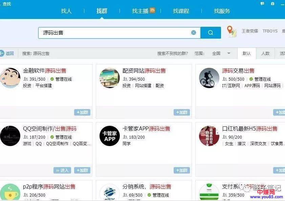Switch to the 找人 tab
Screen dimensions: 285x201
tap(66, 11)
